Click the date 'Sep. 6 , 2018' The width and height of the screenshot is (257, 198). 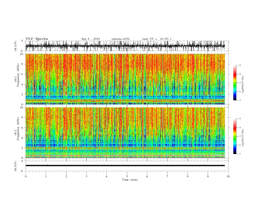tap(91, 39)
